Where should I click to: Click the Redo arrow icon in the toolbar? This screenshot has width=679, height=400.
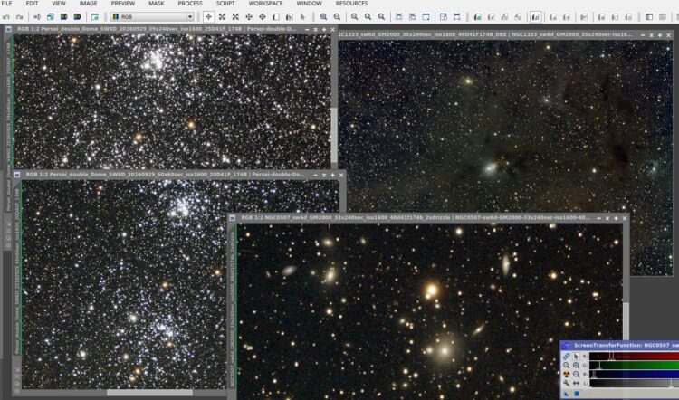coord(20,17)
